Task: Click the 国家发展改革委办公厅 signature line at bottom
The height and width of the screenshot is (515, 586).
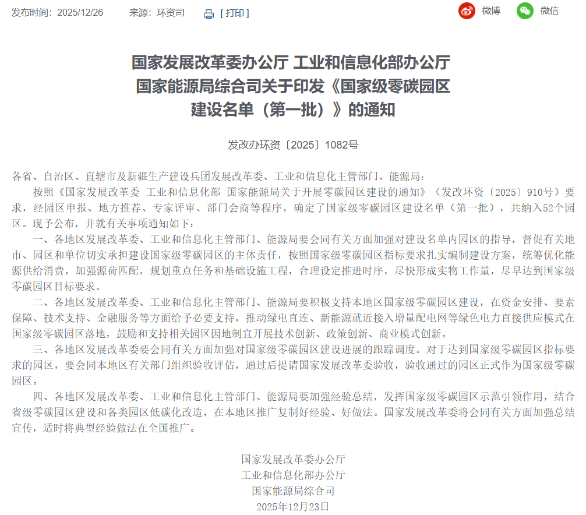Action: [293, 459]
